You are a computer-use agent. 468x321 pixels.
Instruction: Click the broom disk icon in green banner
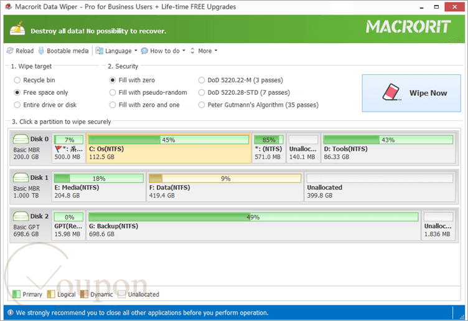[x=17, y=29]
